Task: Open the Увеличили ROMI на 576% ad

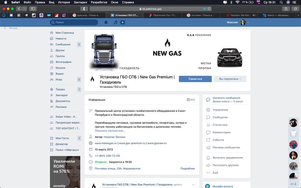Action: click(x=65, y=172)
